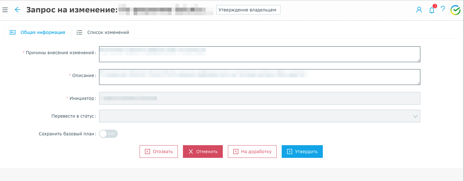
Task: Toggle the Сохранить базовый план switch
Action: (x=108, y=134)
